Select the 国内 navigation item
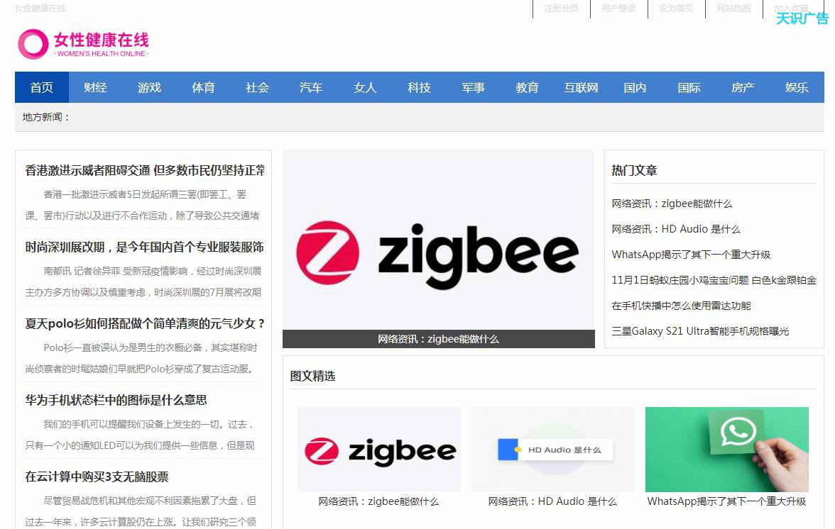The height and width of the screenshot is (529, 835). point(635,87)
